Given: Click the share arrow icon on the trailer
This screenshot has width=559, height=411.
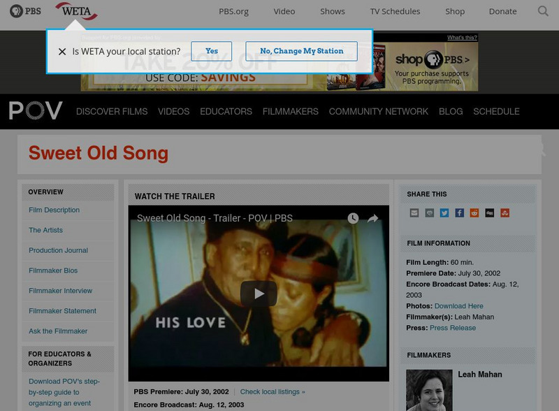Looking at the screenshot, I should coord(373,218).
